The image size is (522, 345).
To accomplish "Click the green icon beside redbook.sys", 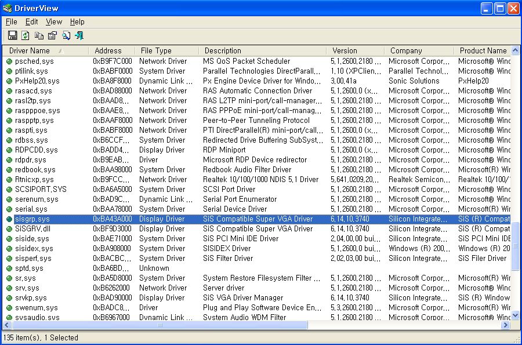I will coord(9,170).
